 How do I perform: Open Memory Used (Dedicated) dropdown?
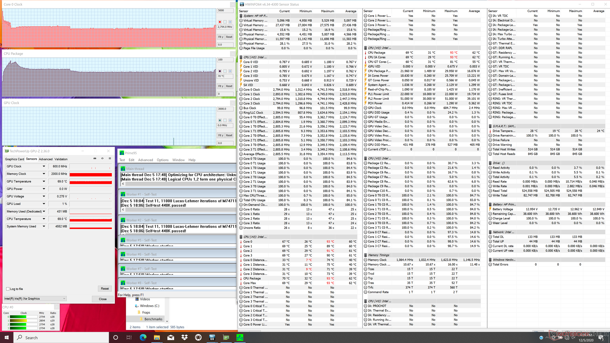click(44, 212)
